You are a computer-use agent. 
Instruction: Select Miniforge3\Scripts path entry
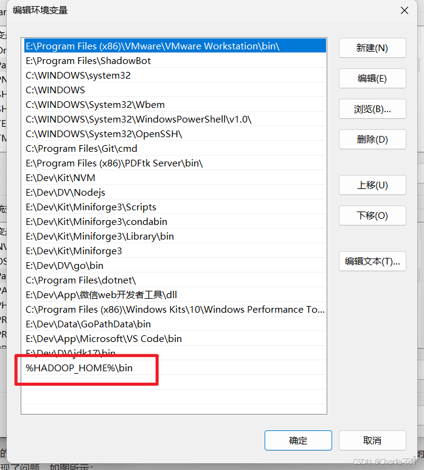(x=174, y=207)
